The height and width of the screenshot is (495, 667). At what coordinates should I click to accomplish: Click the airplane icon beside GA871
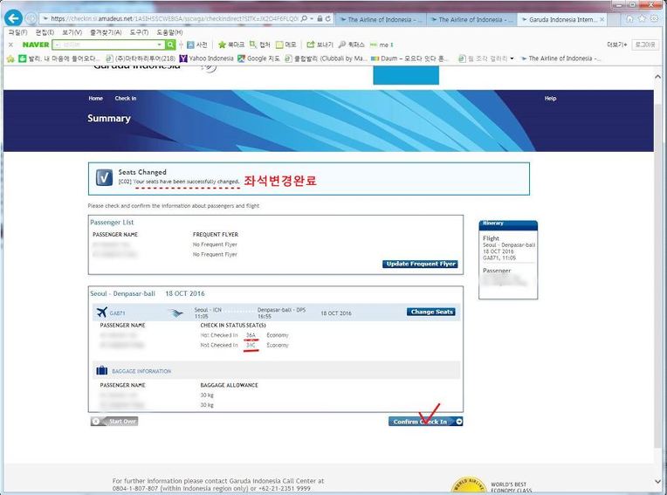click(x=101, y=313)
